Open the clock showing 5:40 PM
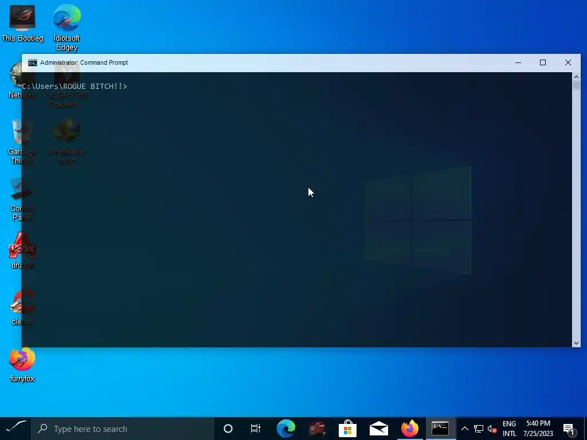The width and height of the screenshot is (587, 440). click(538, 429)
